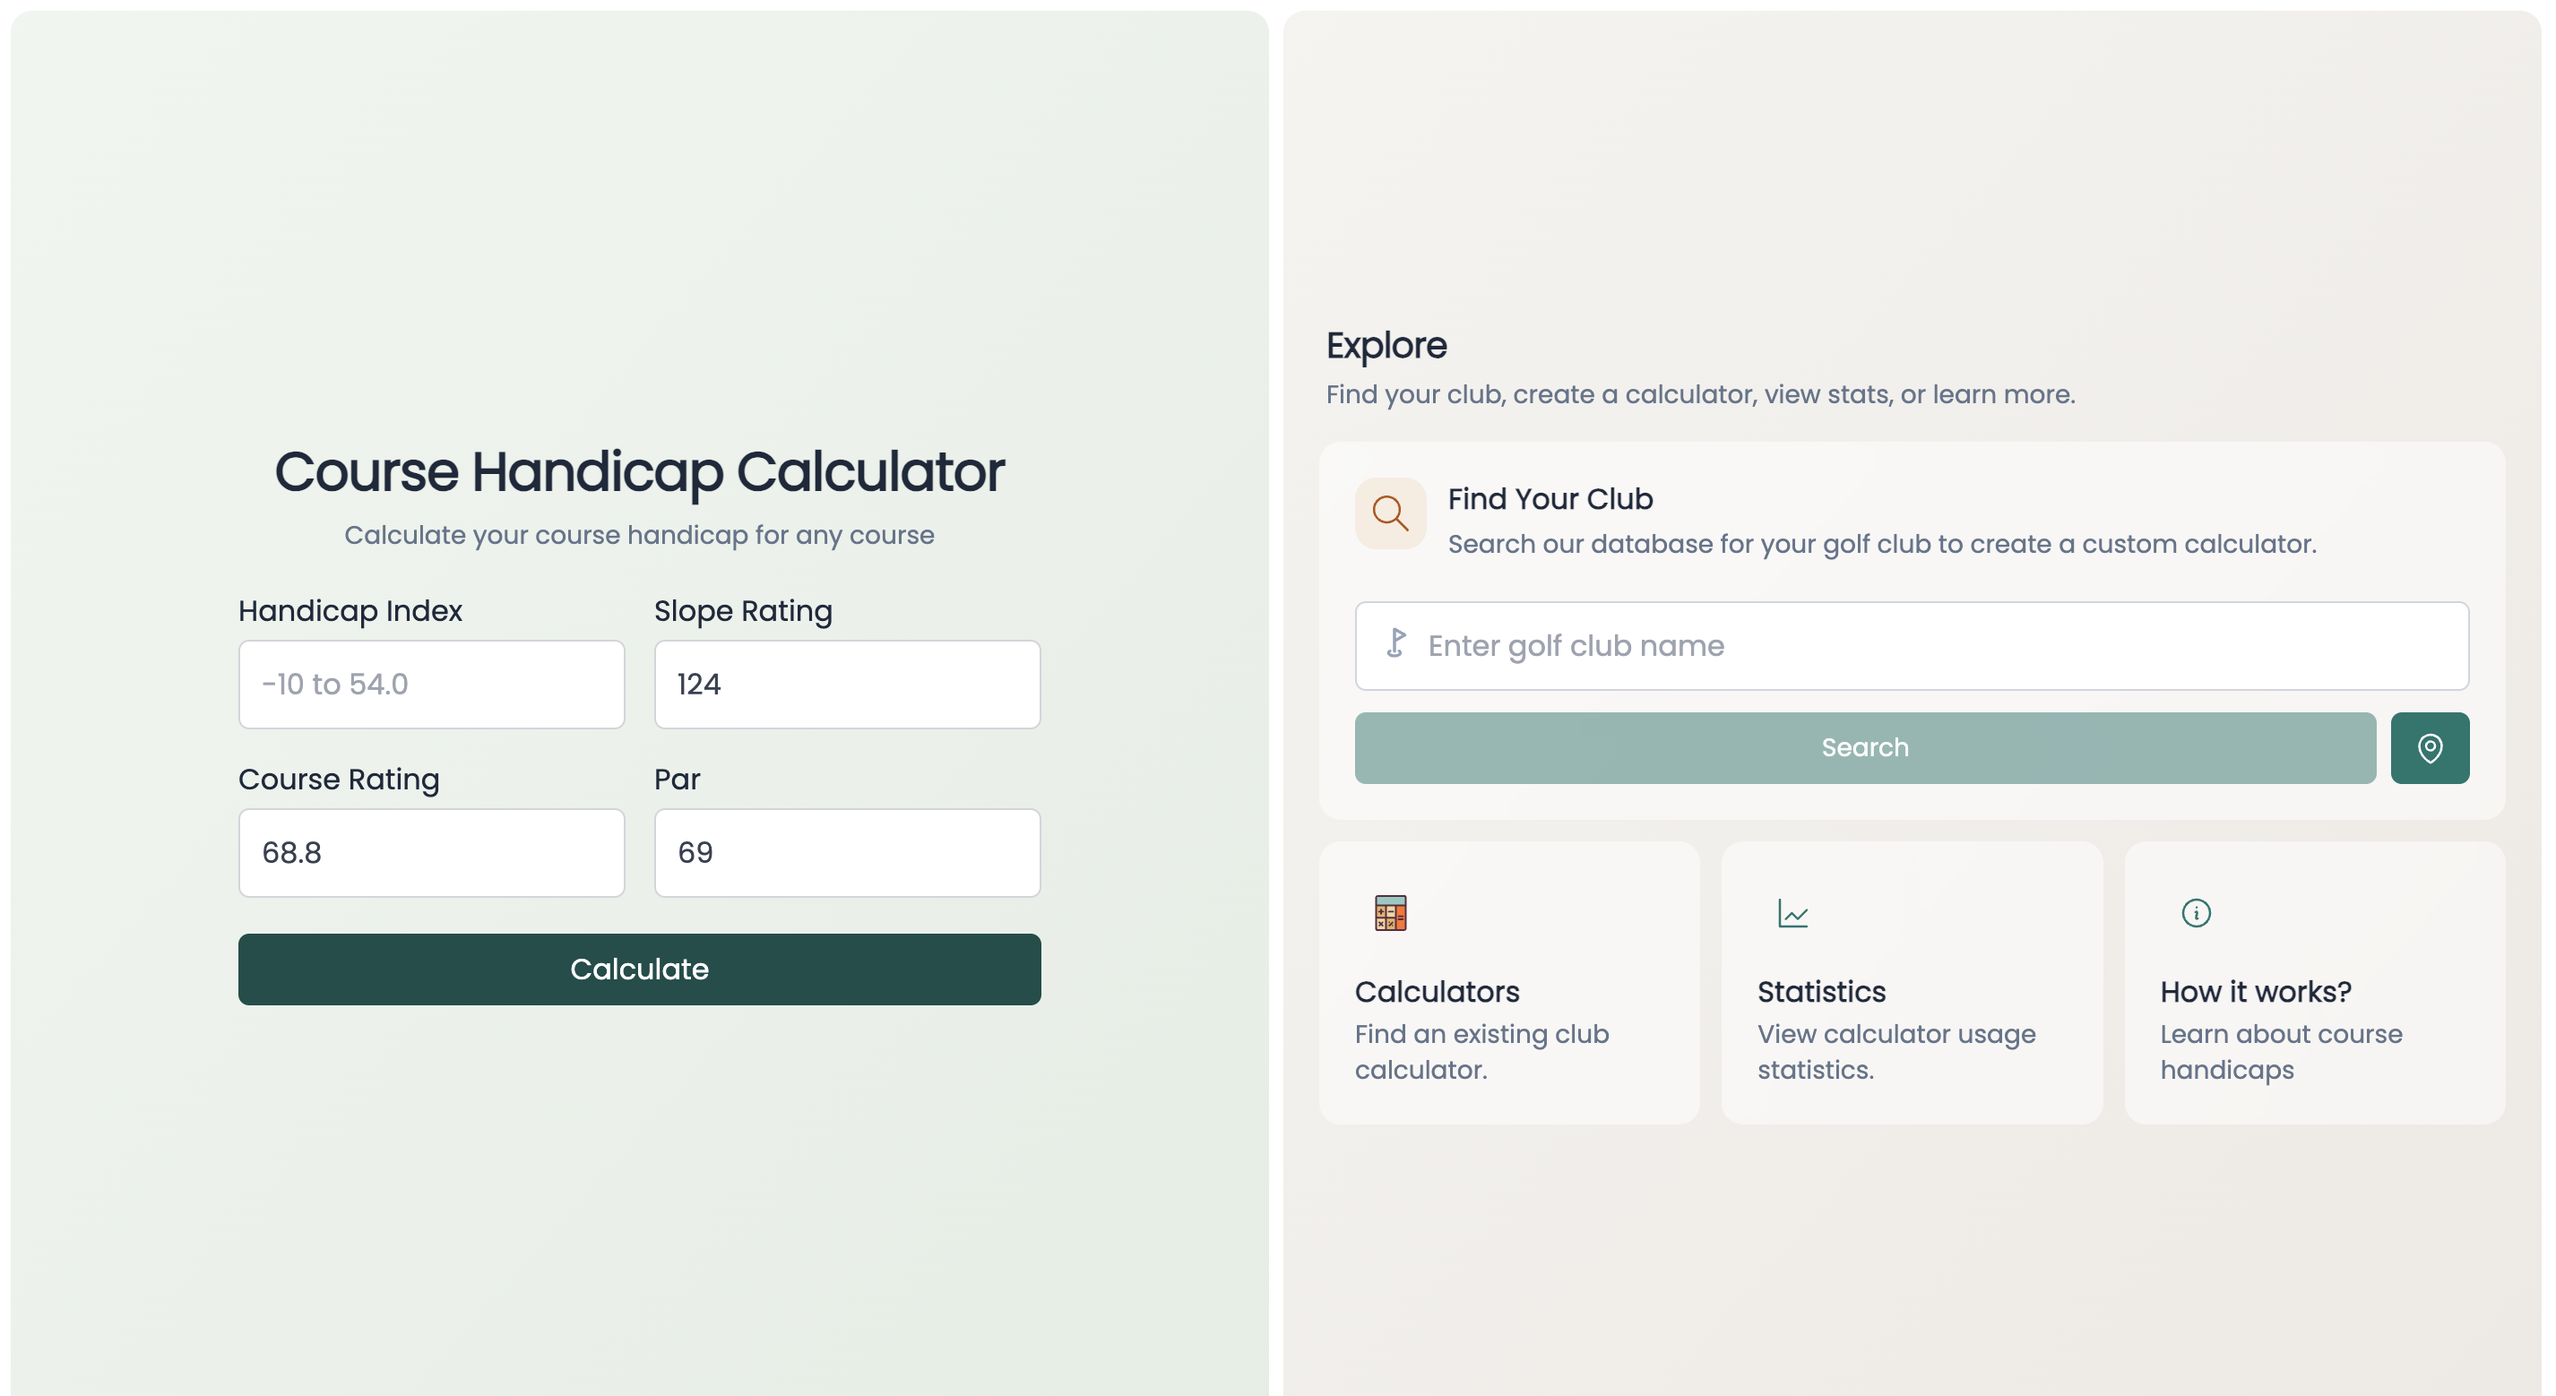This screenshot has width=2556, height=1396.
Task: Open the Calculators card title
Action: [x=1437, y=991]
